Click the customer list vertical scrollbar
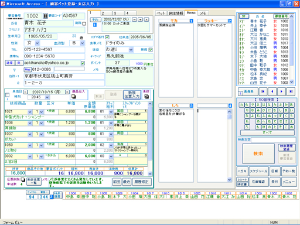Image resolution: width=300 pixels, height=225 pixels. click(x=292, y=49)
